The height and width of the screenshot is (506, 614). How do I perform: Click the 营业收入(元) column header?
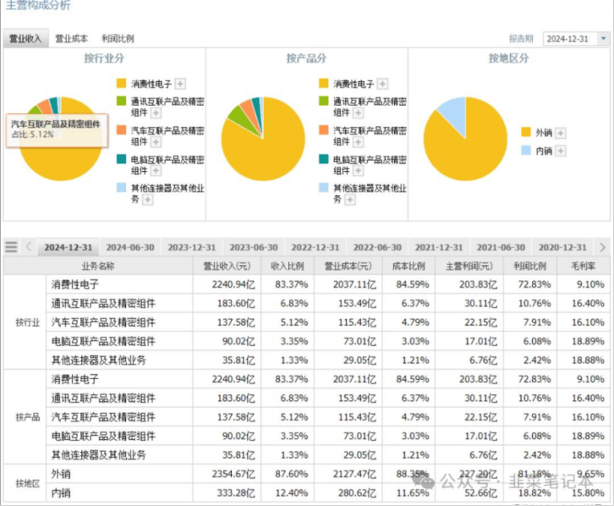point(227,266)
